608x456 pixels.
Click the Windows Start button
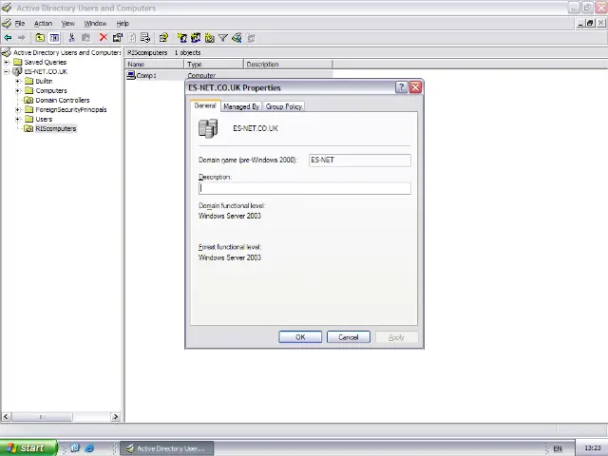28,447
